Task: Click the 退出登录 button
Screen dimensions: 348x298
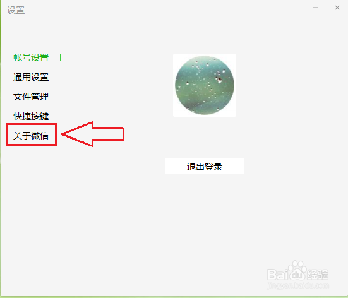Action: 205,166
